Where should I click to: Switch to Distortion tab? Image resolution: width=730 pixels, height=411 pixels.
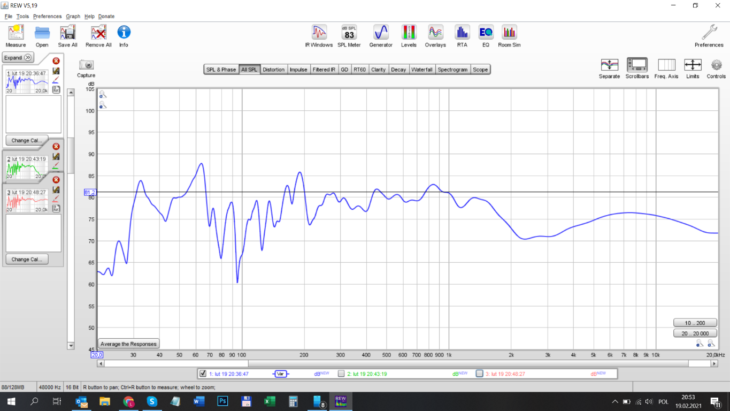click(274, 70)
